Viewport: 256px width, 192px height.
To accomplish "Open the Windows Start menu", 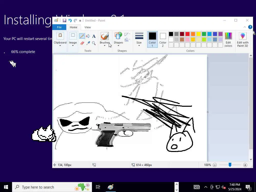I will [x=6, y=187].
